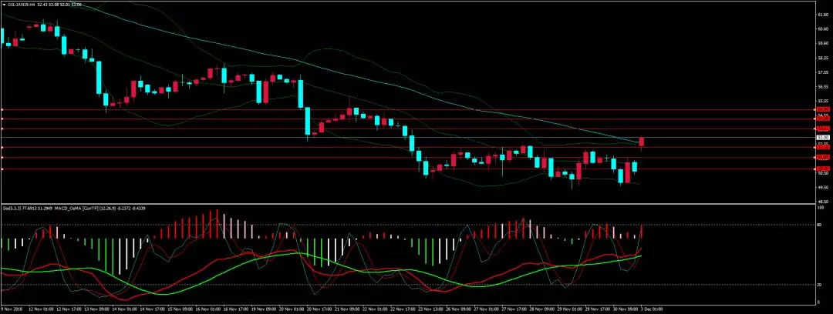The image size is (833, 314).
Task: Select the Sto(5,3,3) indicator label
Action: coord(11,207)
